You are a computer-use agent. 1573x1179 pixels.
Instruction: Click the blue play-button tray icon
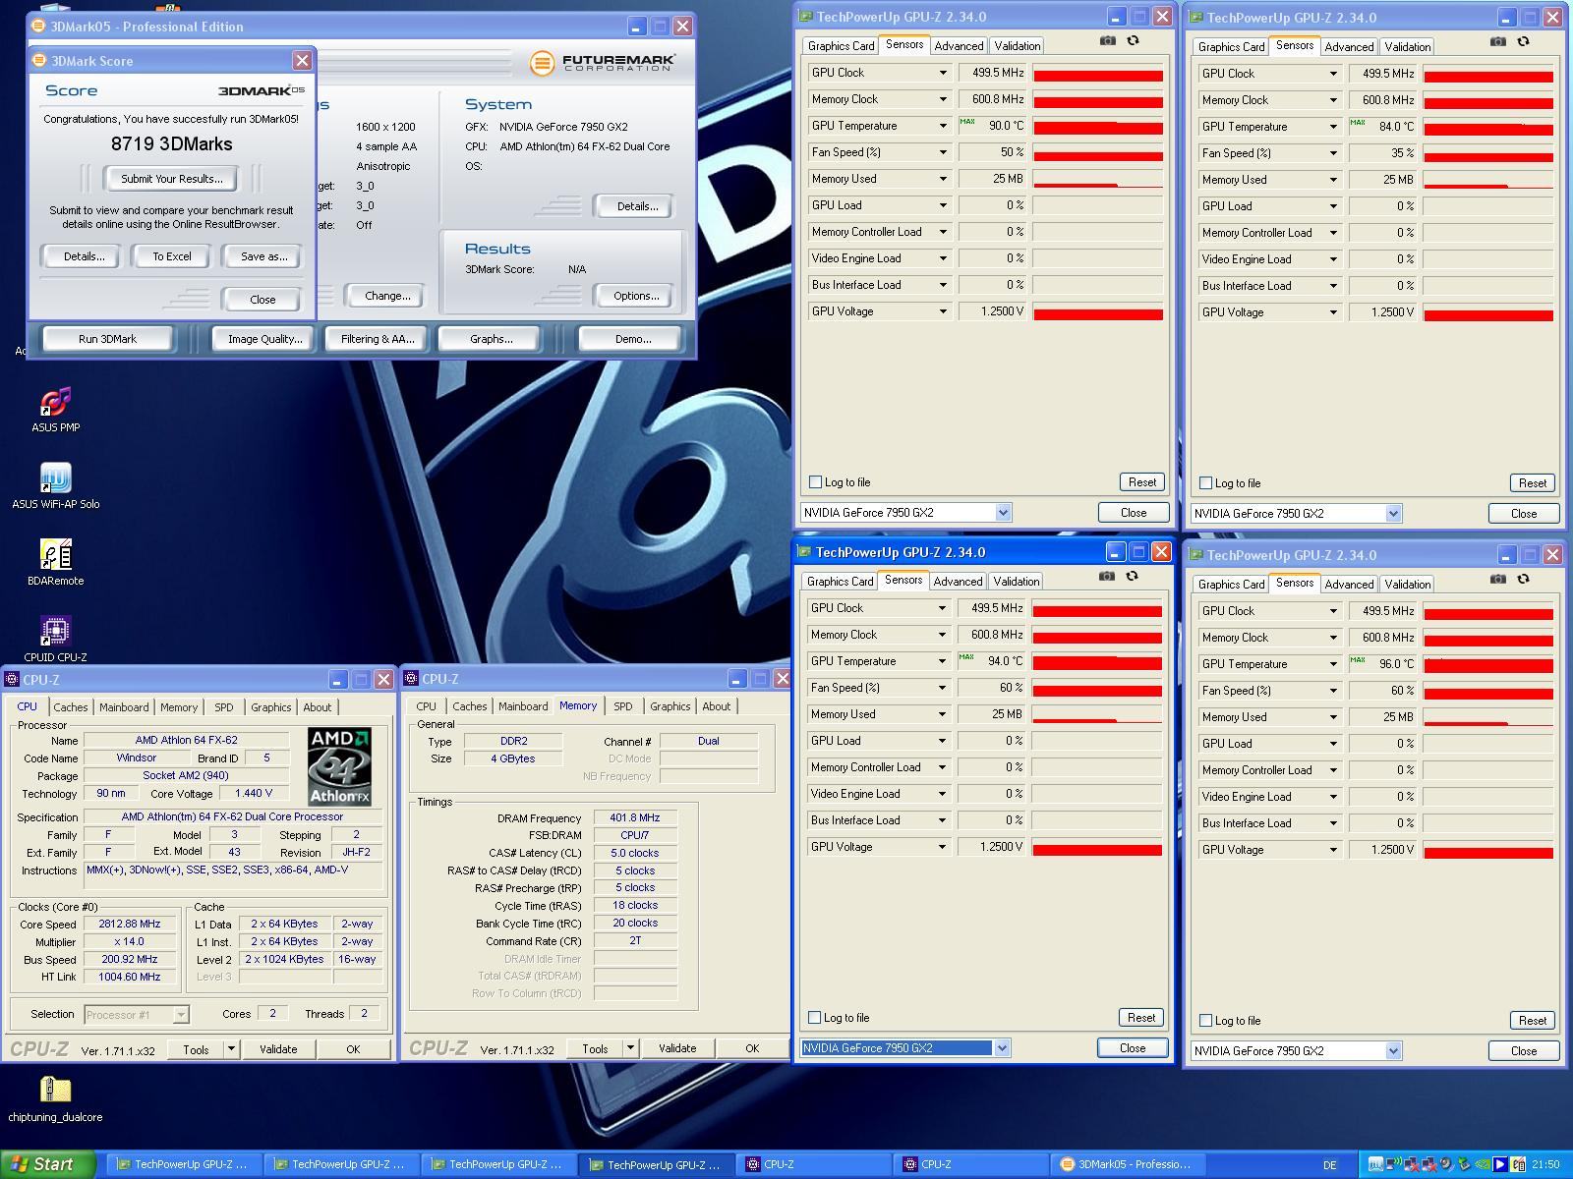click(x=1500, y=1164)
